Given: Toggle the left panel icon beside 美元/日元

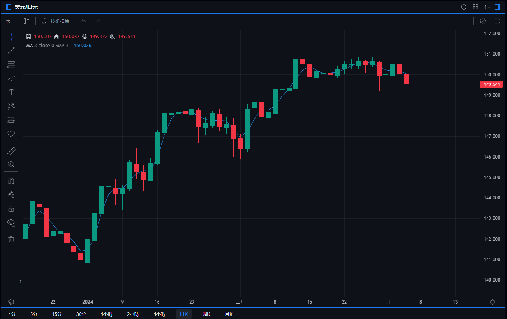Looking at the screenshot, I should coord(8,7).
